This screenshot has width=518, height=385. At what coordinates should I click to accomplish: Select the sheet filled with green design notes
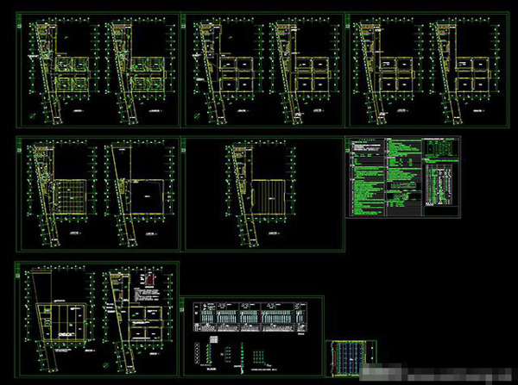[x=402, y=177]
